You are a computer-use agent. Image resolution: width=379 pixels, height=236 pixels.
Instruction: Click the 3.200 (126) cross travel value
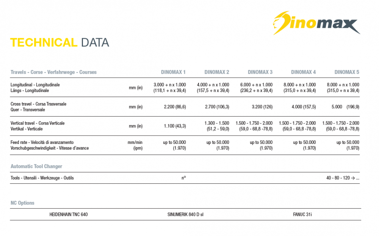(262, 107)
